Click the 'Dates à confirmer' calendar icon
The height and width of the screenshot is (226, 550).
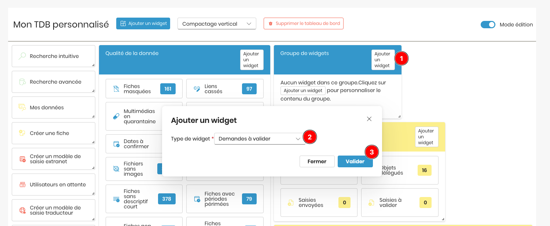click(116, 144)
